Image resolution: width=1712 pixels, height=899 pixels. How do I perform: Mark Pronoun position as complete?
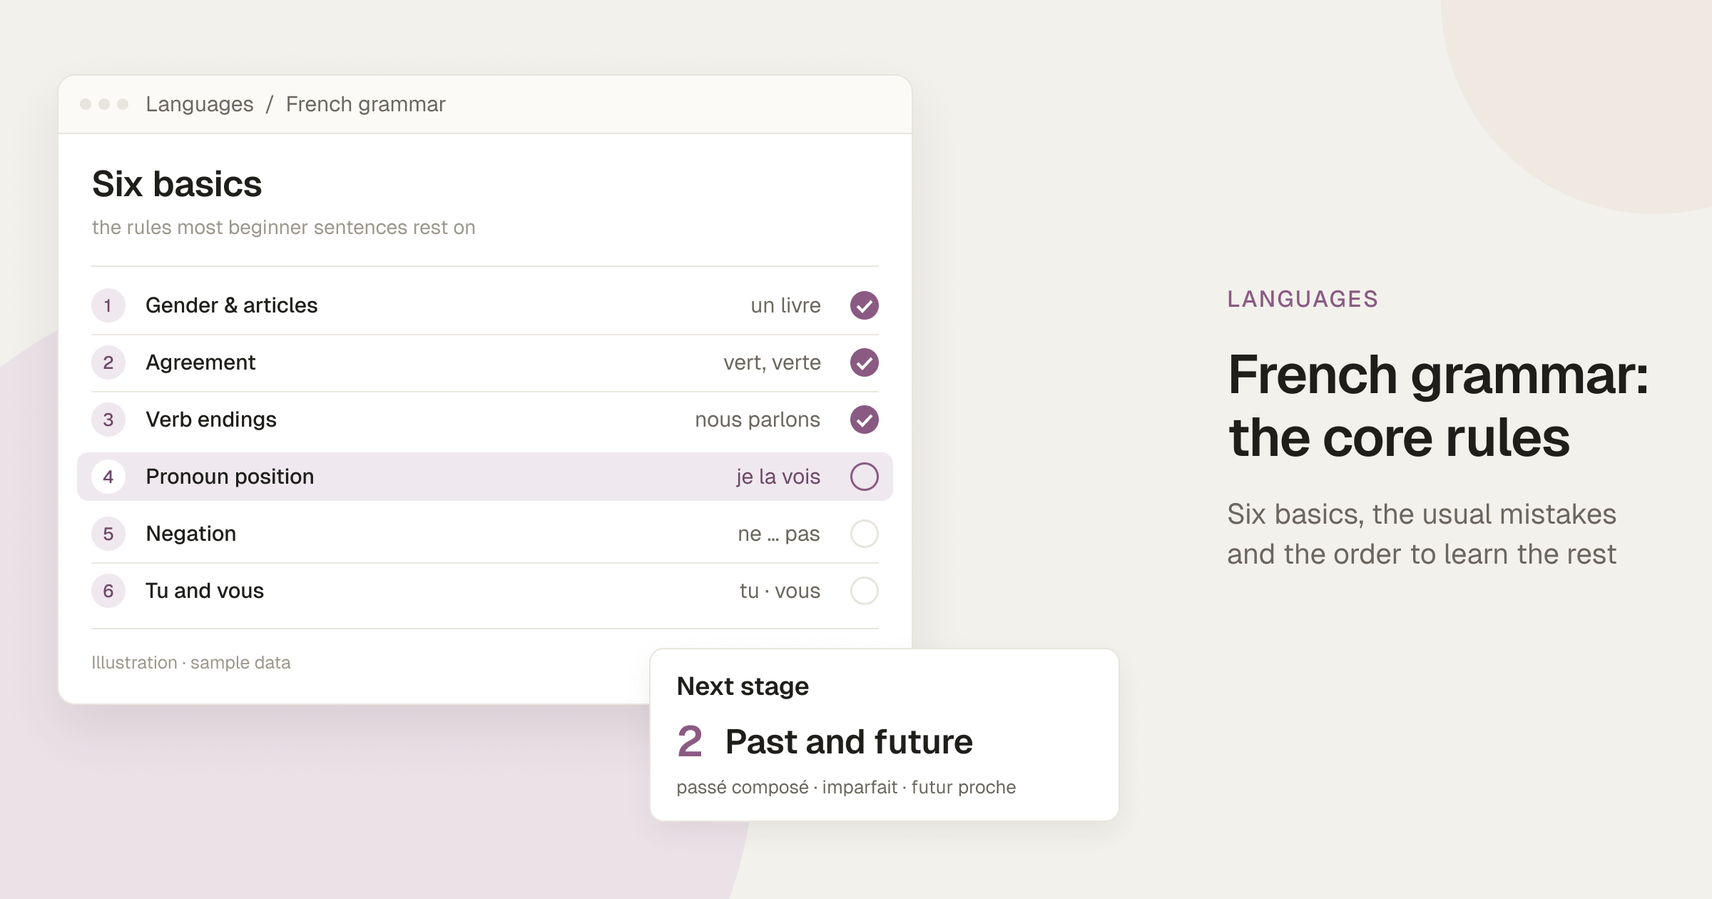(864, 477)
